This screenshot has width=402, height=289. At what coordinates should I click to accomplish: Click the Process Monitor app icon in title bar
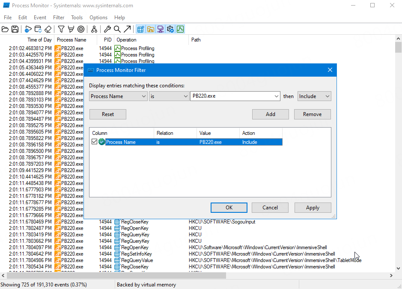[6, 6]
